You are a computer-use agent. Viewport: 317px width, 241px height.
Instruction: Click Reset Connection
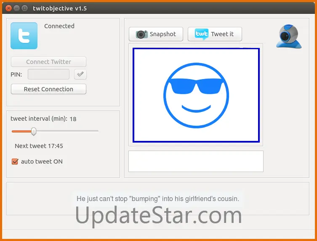tap(48, 89)
